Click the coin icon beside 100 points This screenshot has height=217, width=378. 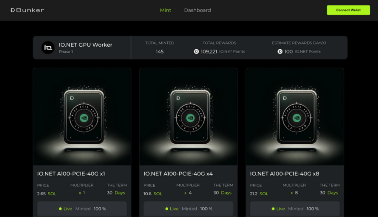pyautogui.click(x=280, y=51)
